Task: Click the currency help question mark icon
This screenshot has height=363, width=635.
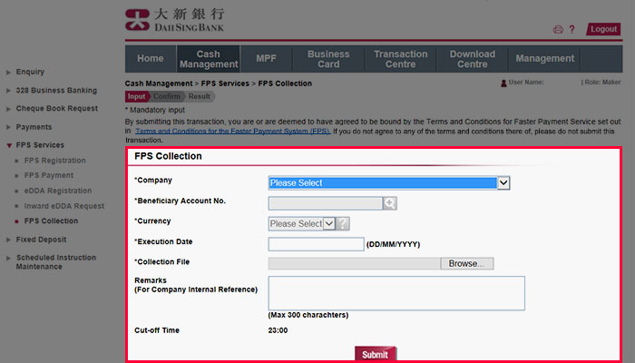Action: point(343,223)
